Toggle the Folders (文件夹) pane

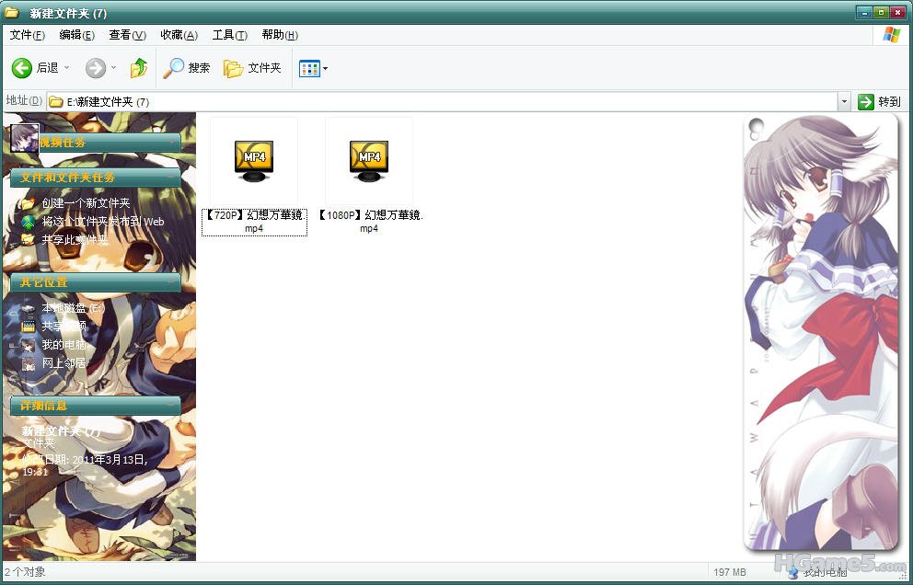pos(252,68)
